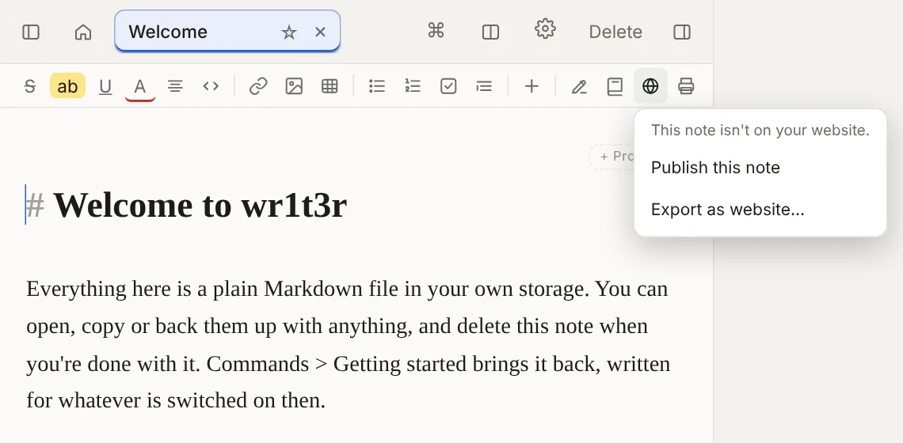Click 'This note isn't on your website.' text

(760, 130)
